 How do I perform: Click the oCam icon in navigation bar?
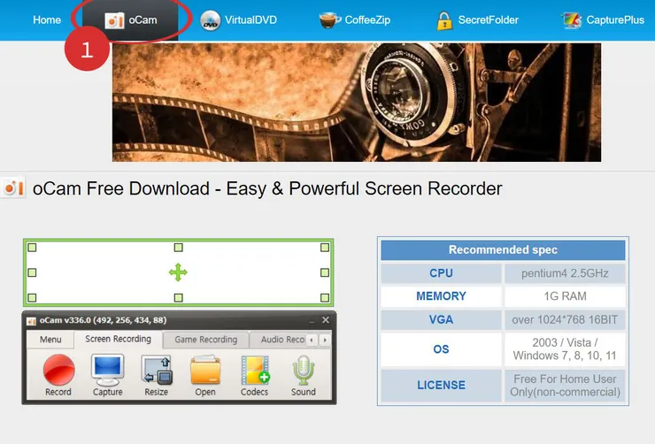(x=114, y=20)
